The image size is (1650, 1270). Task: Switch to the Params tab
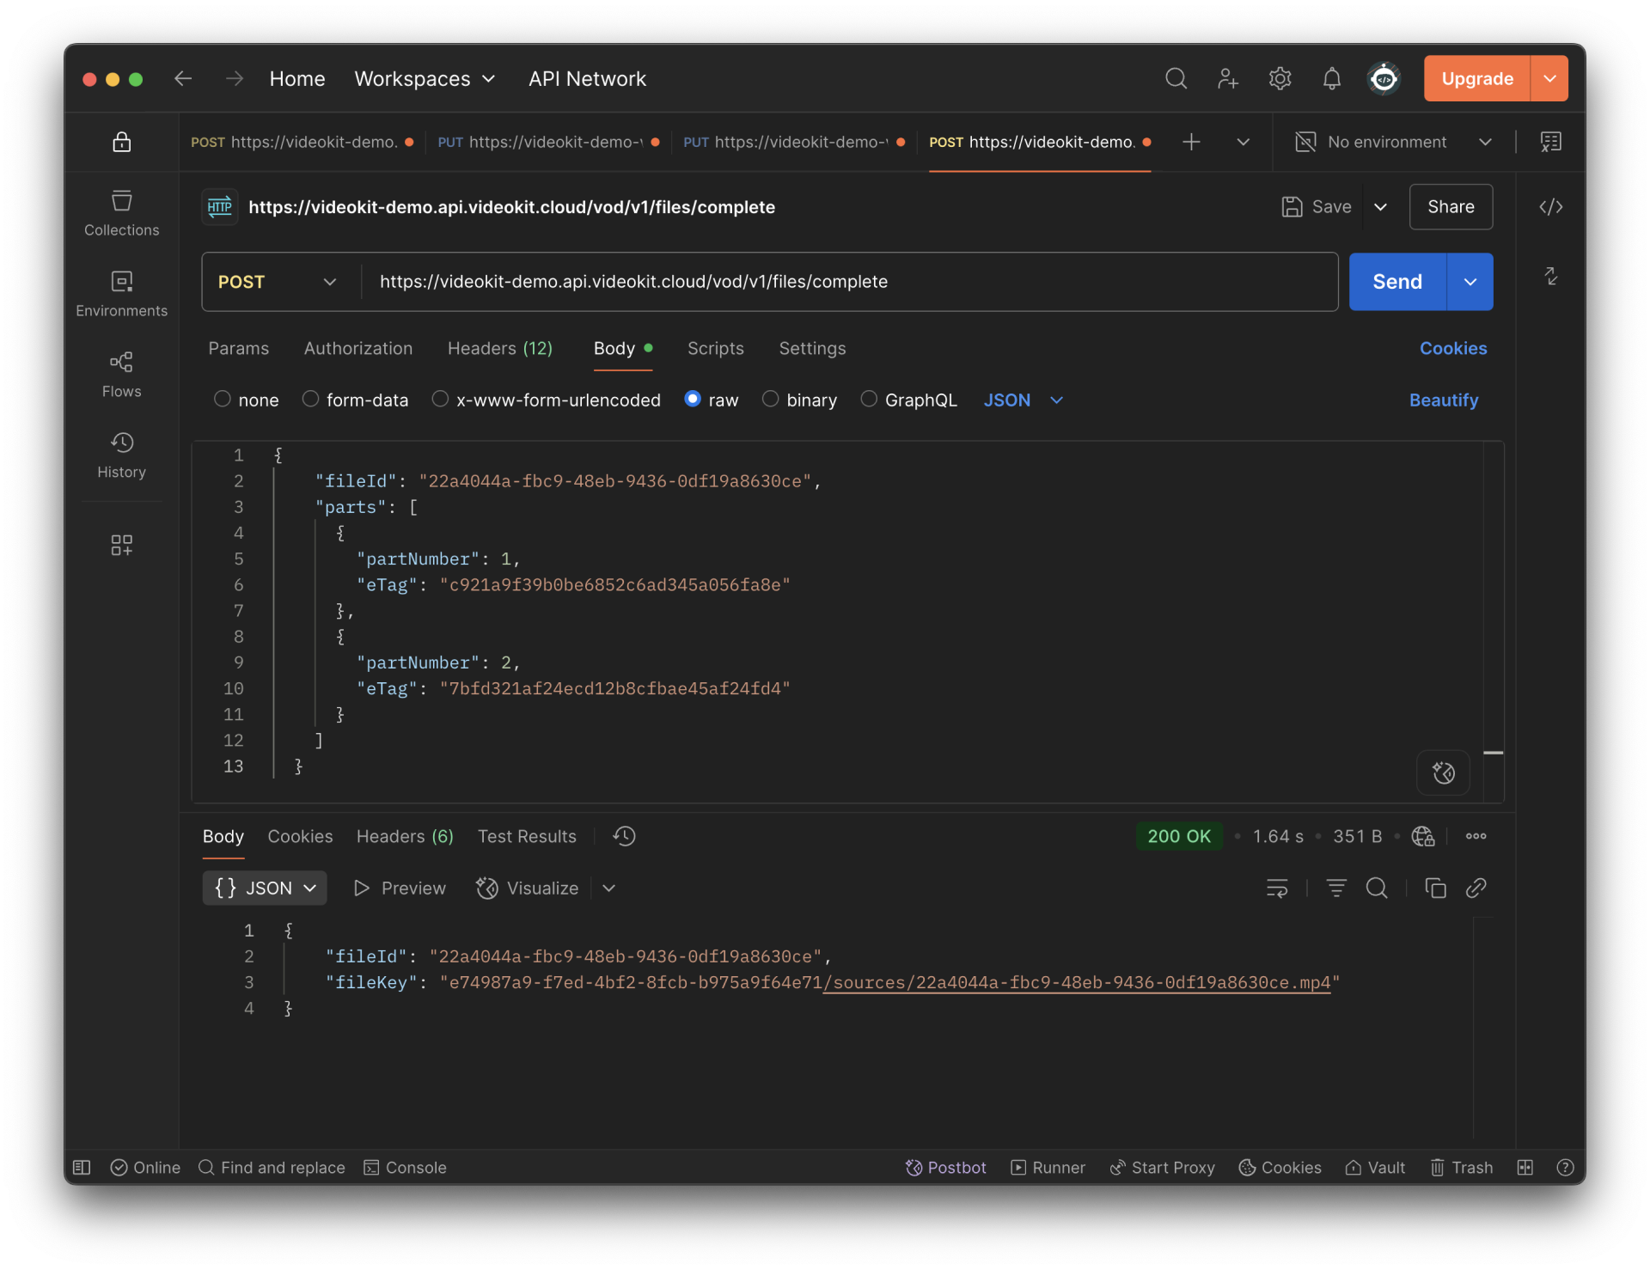click(x=238, y=348)
